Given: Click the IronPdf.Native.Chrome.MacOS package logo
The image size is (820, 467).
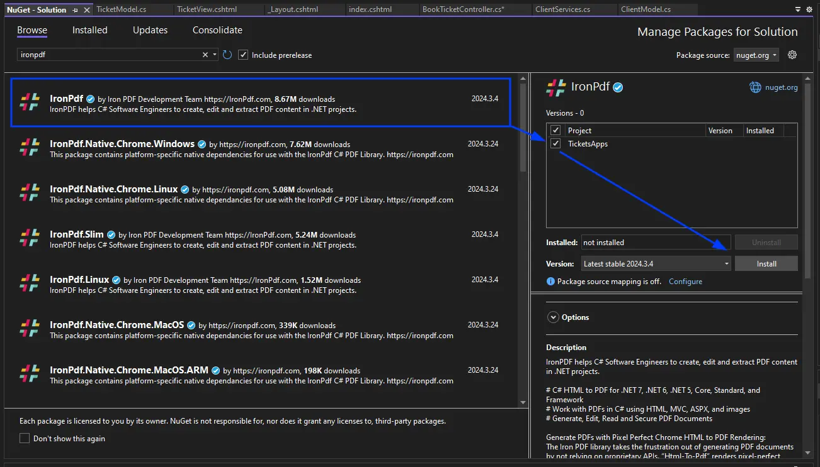Looking at the screenshot, I should tap(30, 329).
